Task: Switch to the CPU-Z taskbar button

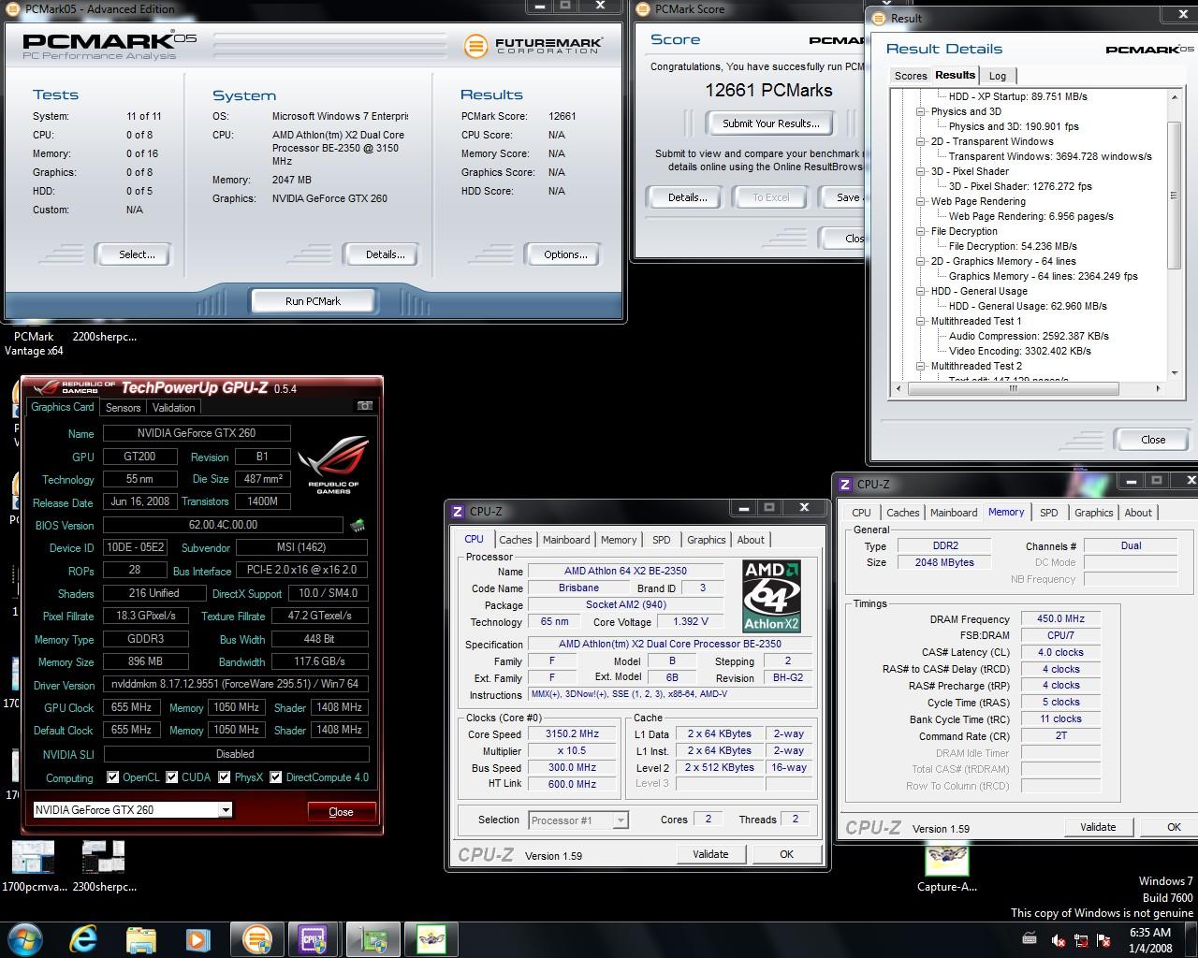Action: coord(313,938)
